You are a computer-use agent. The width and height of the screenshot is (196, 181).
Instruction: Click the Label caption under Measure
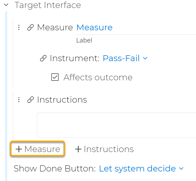tap(84, 41)
